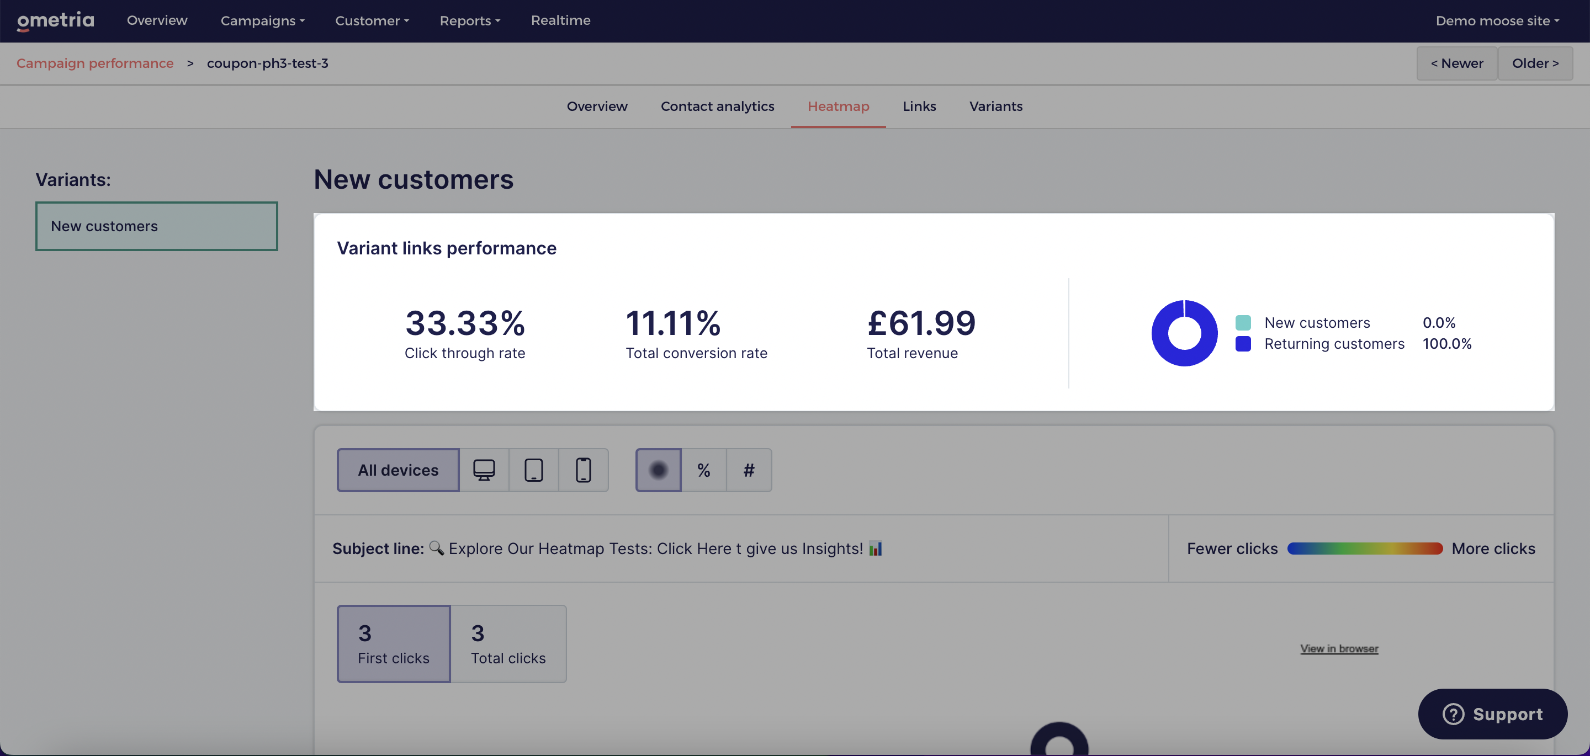Viewport: 1590px width, 756px height.
Task: Click the teal New customers legend swatch
Action: pyautogui.click(x=1243, y=322)
